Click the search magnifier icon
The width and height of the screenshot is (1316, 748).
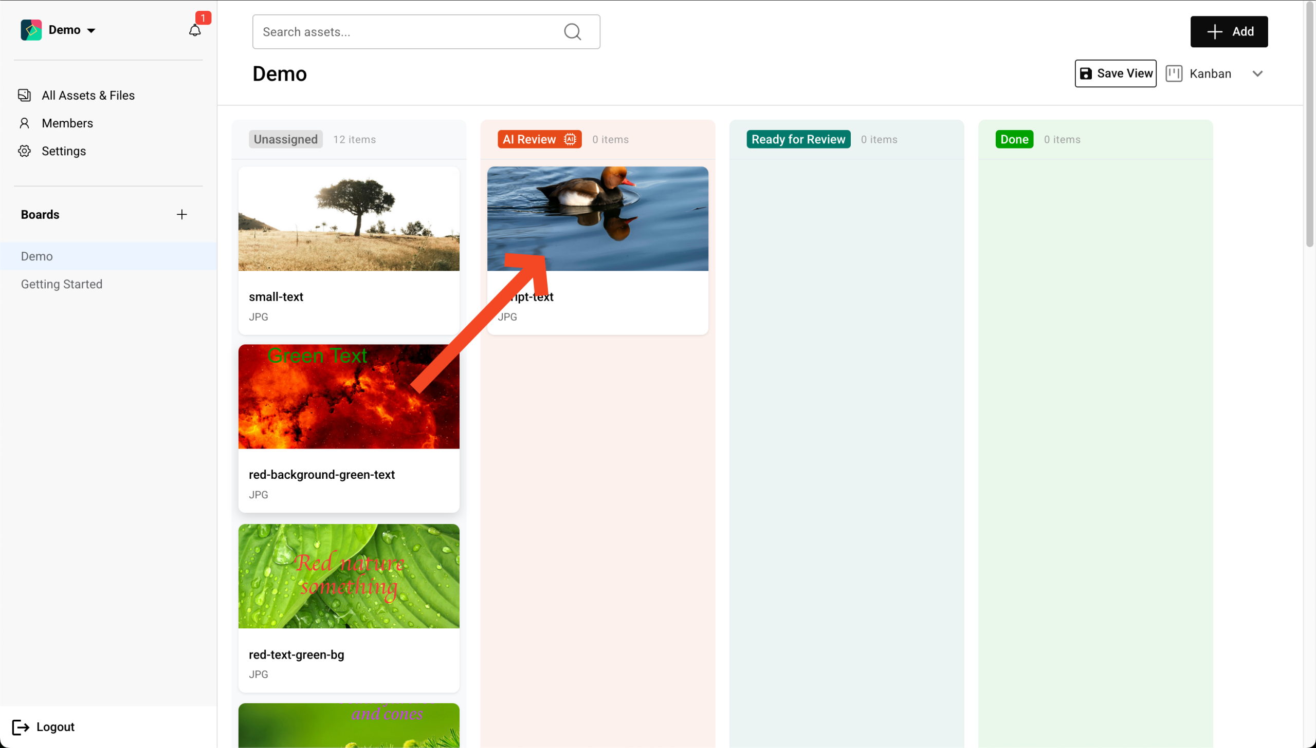pos(572,32)
